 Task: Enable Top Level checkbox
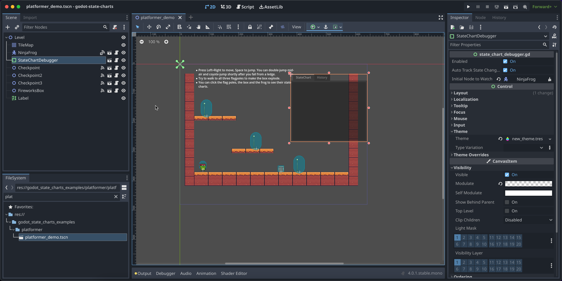[507, 211]
